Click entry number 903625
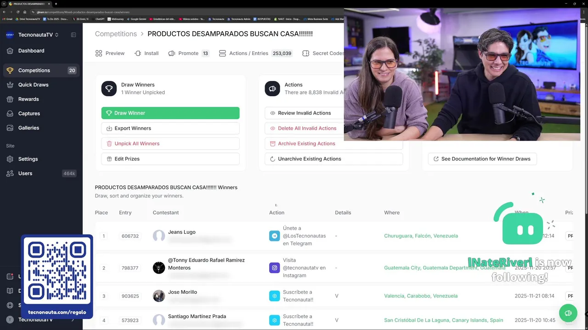This screenshot has height=330, width=588. [x=130, y=296]
